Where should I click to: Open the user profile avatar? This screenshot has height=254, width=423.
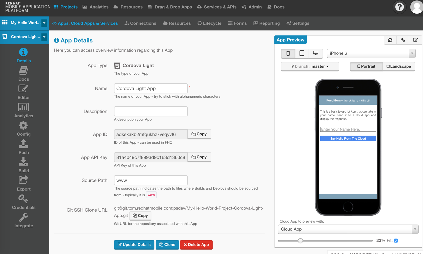click(x=416, y=7)
